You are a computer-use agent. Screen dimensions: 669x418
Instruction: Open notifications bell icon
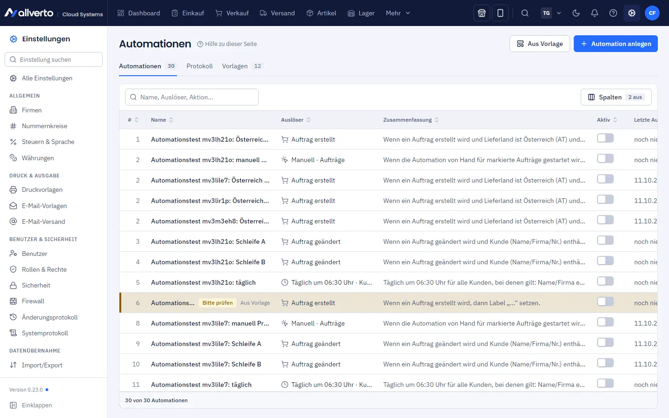pyautogui.click(x=595, y=13)
